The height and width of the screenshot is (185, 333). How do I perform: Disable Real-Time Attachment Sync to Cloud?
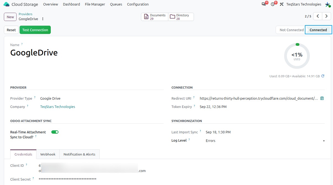pyautogui.click(x=55, y=132)
